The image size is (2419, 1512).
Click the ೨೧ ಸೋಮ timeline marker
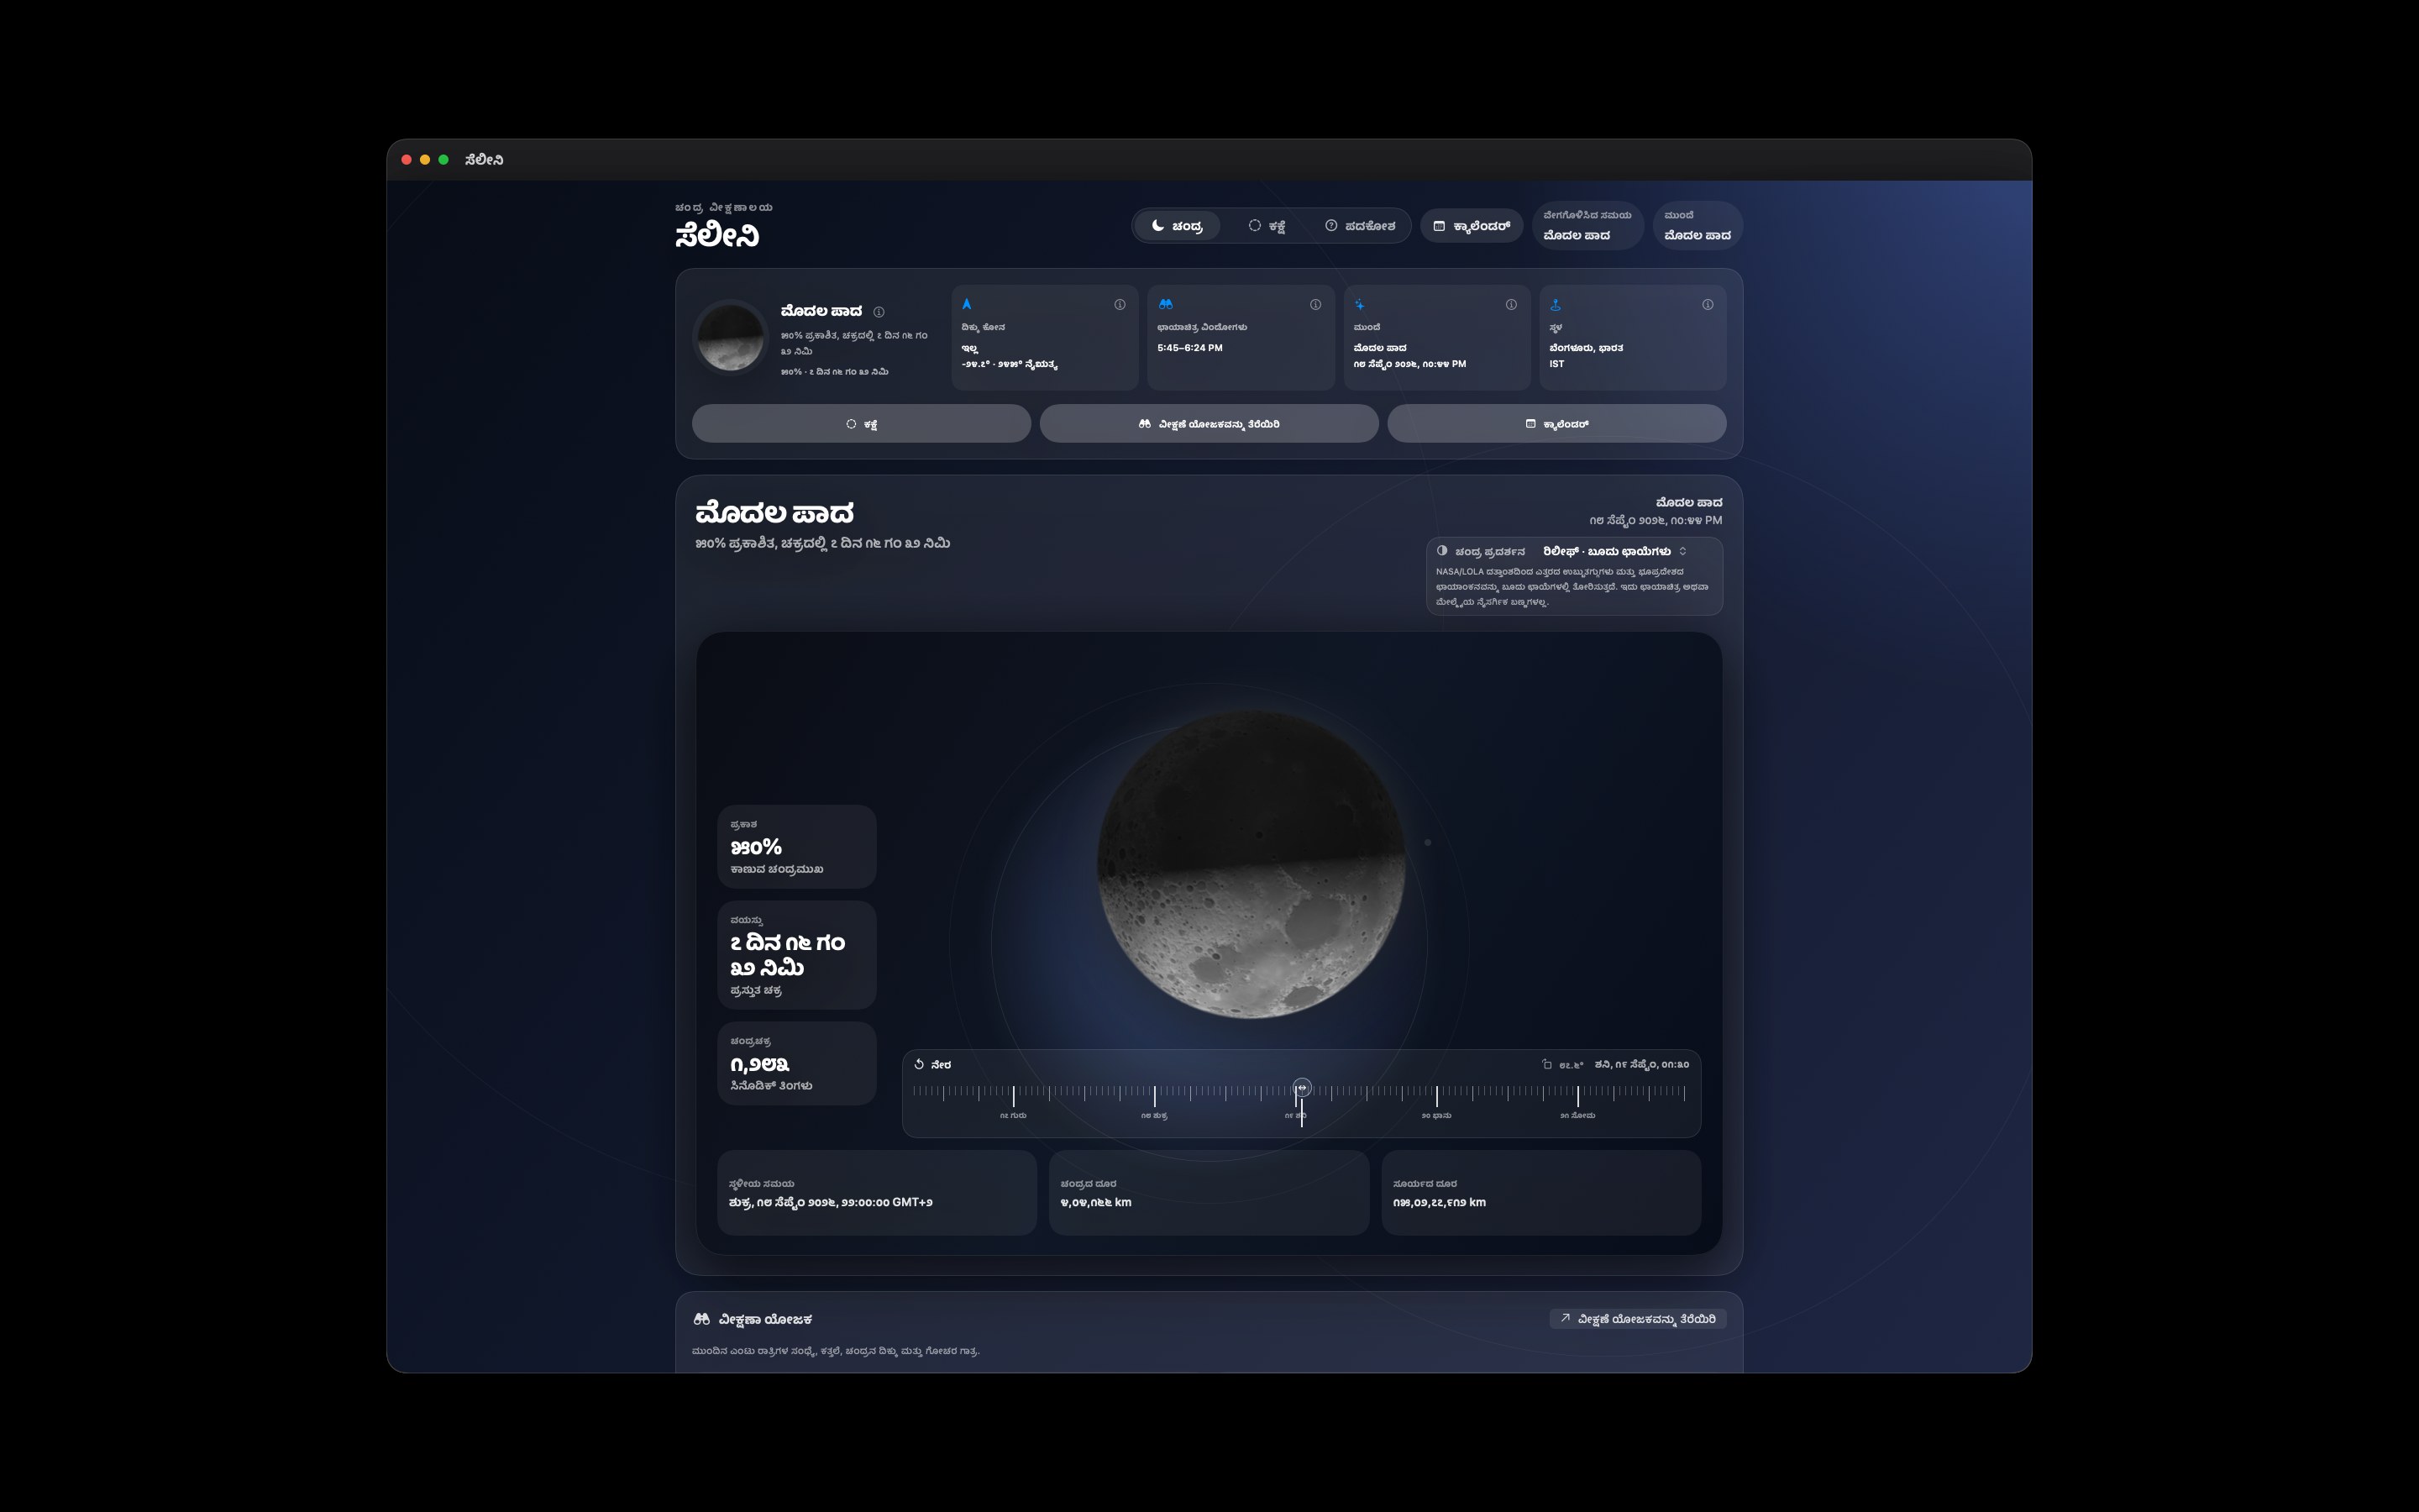(1577, 1115)
